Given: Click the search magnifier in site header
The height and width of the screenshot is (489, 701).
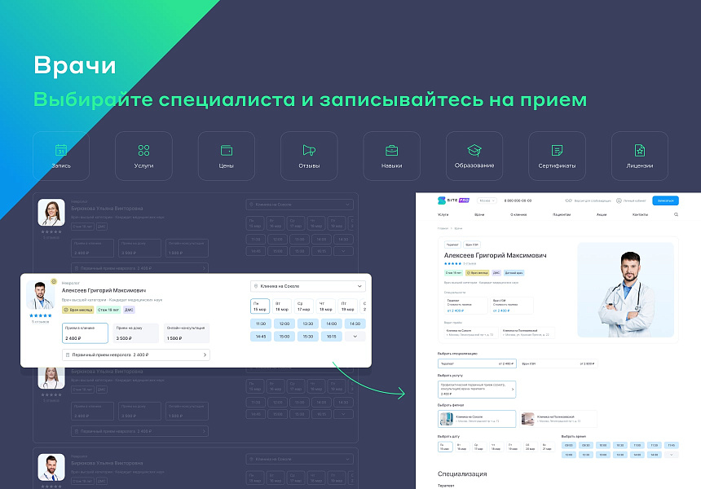Looking at the screenshot, I should click(x=676, y=214).
